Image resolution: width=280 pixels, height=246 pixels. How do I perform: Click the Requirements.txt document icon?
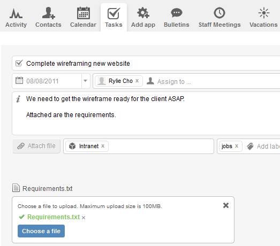[x=16, y=188]
